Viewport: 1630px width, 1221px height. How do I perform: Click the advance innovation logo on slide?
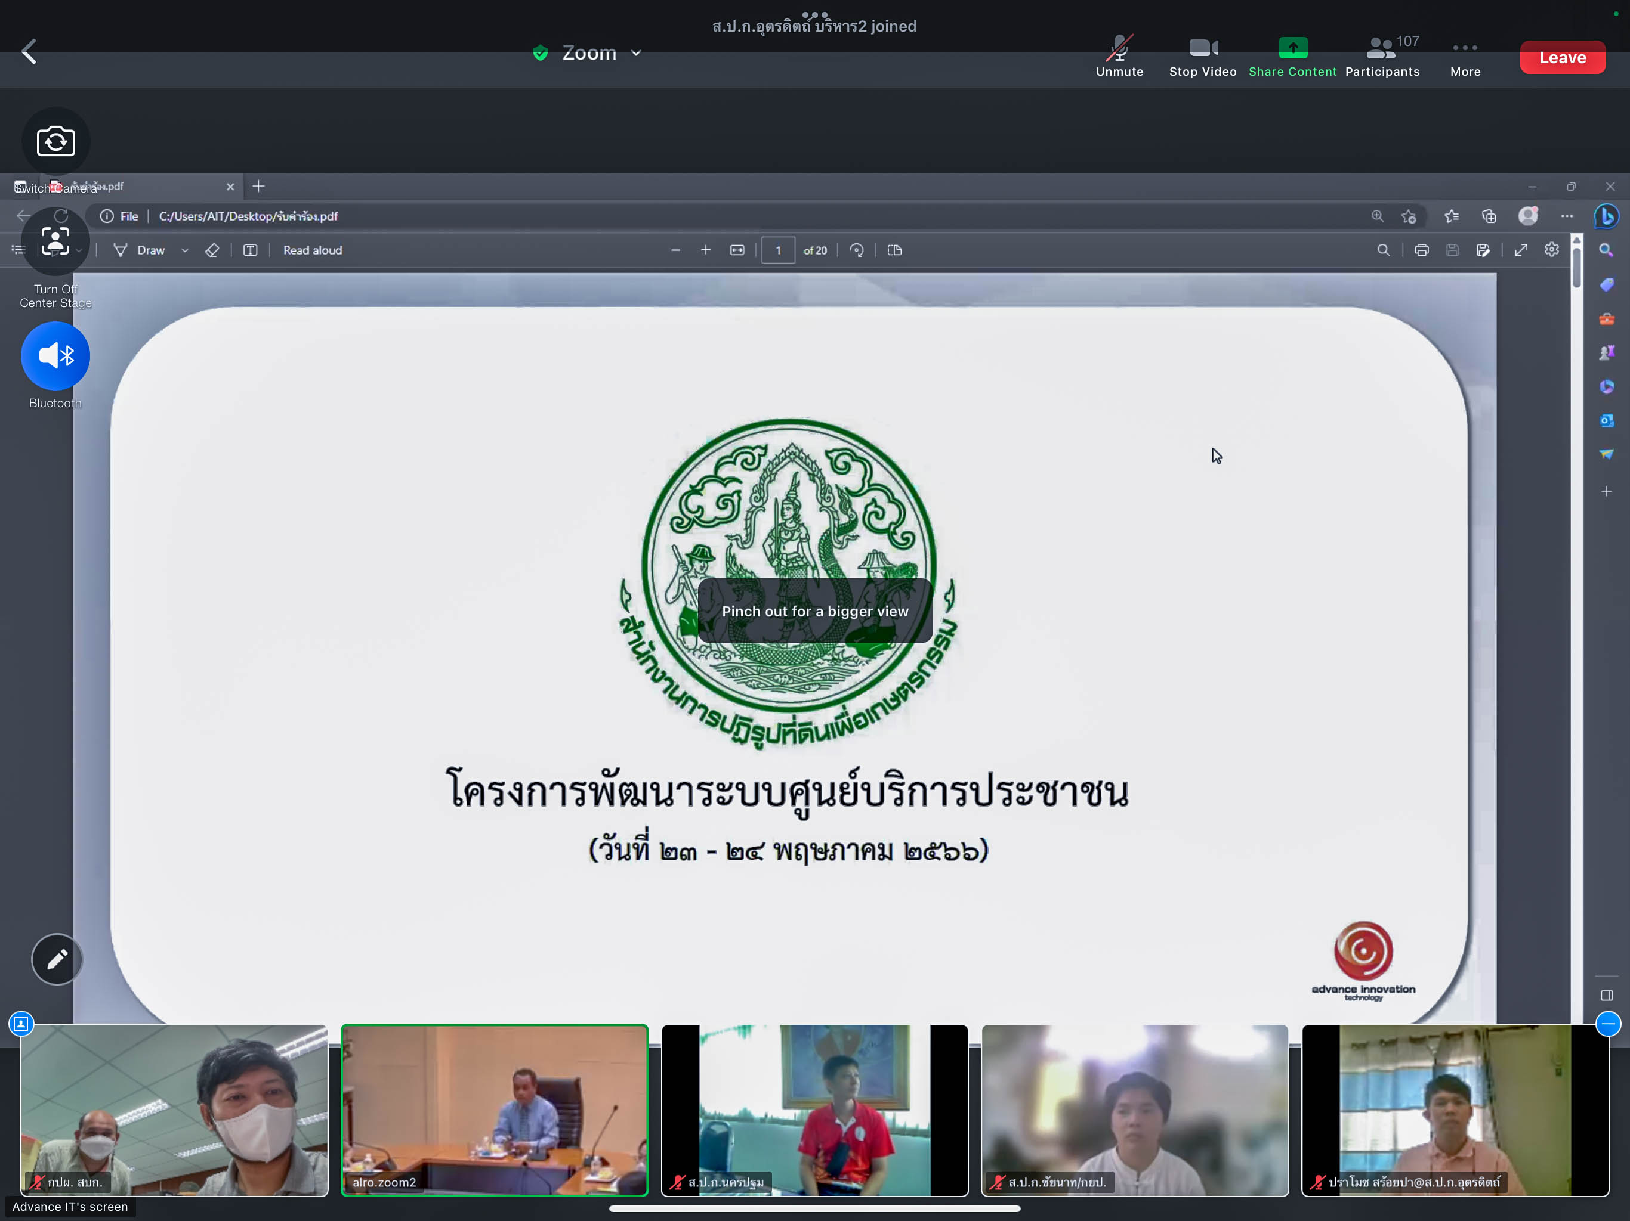(1363, 961)
